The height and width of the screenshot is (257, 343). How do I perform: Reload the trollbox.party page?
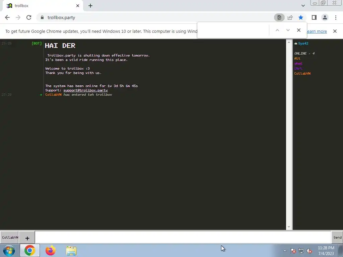[29, 17]
